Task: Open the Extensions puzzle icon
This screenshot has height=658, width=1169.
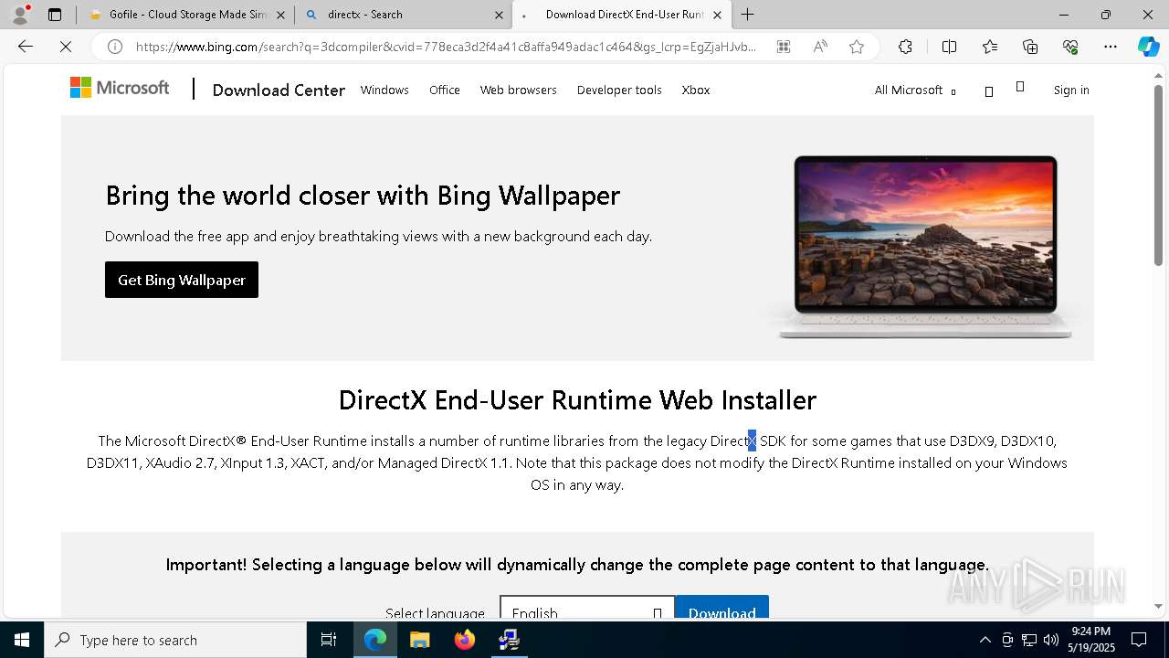Action: [905, 47]
